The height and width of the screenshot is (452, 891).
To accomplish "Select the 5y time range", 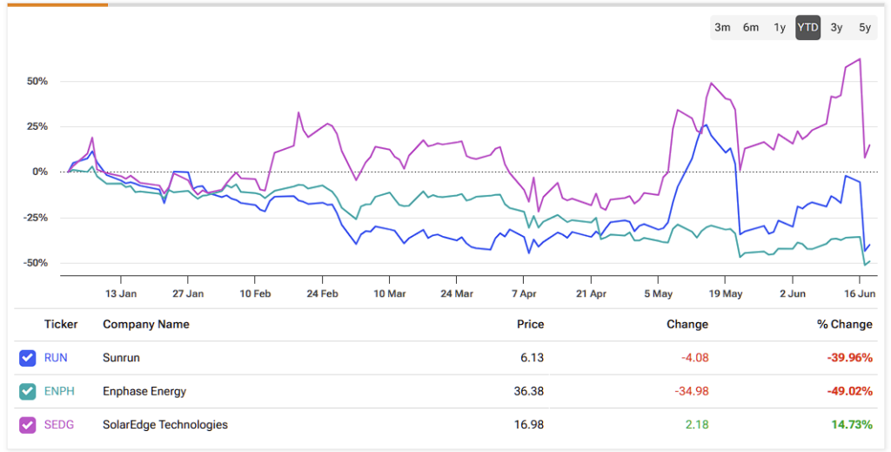I will (x=865, y=28).
